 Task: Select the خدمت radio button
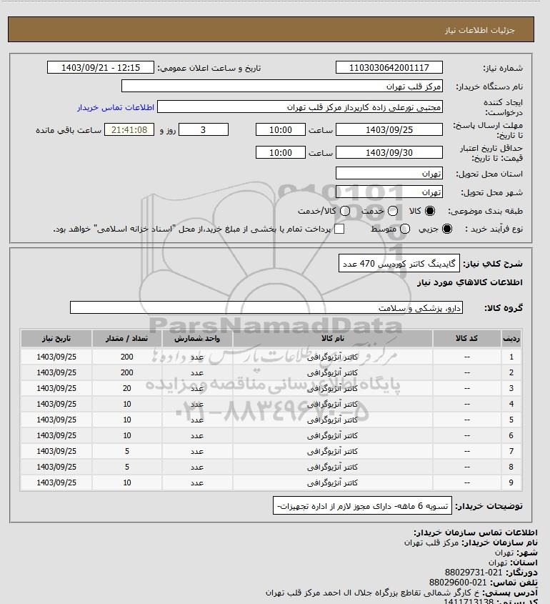[x=393, y=211]
